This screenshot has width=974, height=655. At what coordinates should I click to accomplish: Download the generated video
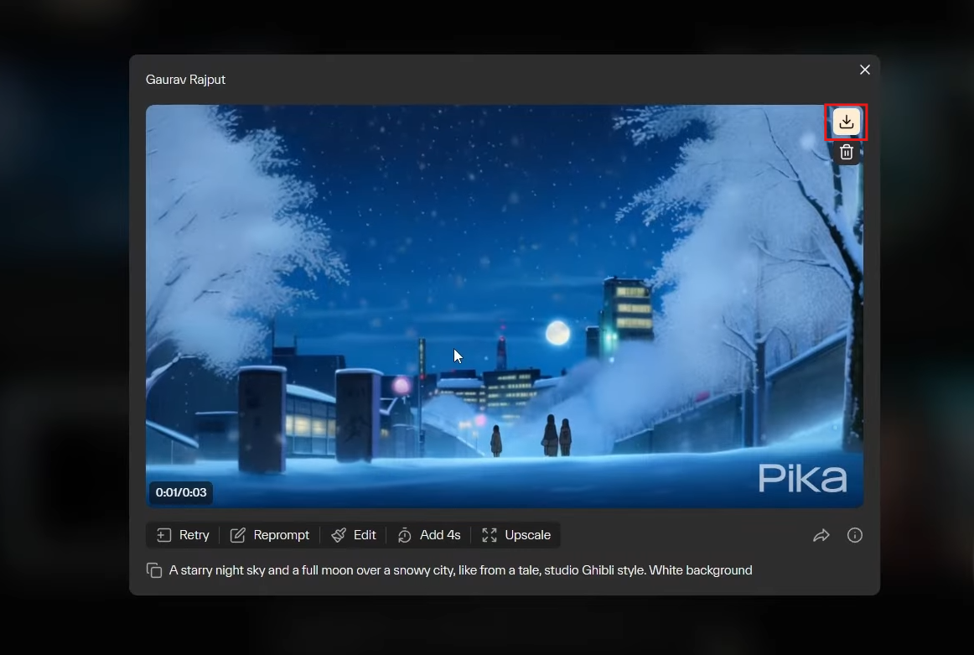[x=846, y=122]
